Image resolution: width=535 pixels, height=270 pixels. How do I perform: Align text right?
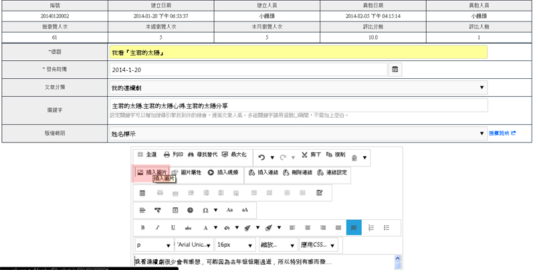pos(323,228)
